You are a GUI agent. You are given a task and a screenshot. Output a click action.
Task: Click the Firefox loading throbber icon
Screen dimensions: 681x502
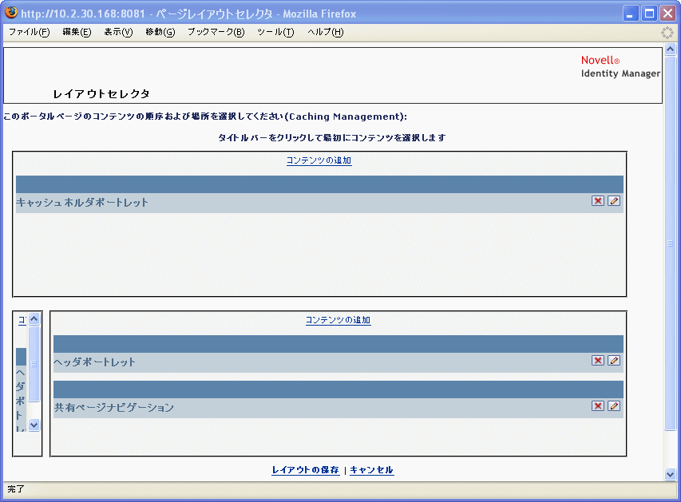(667, 33)
